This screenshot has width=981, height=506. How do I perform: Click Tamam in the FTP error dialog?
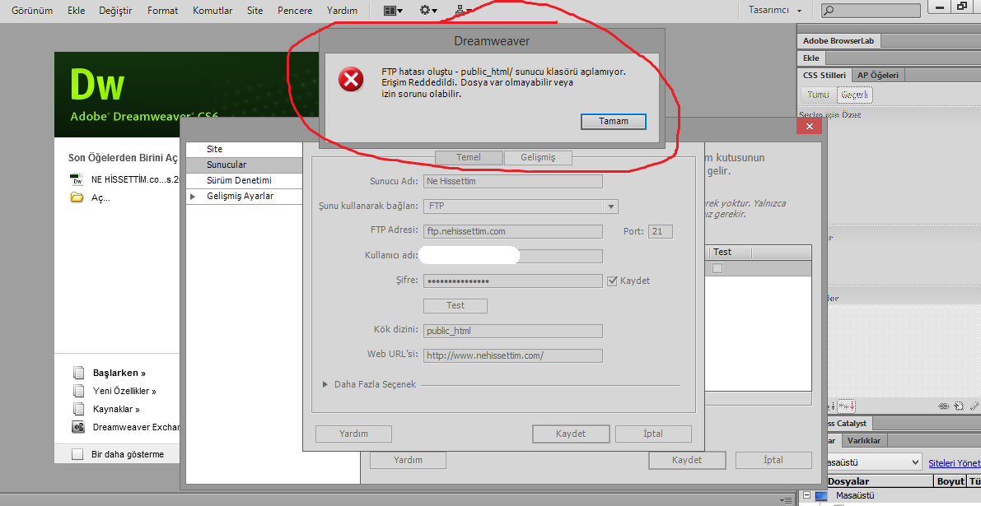[613, 121]
